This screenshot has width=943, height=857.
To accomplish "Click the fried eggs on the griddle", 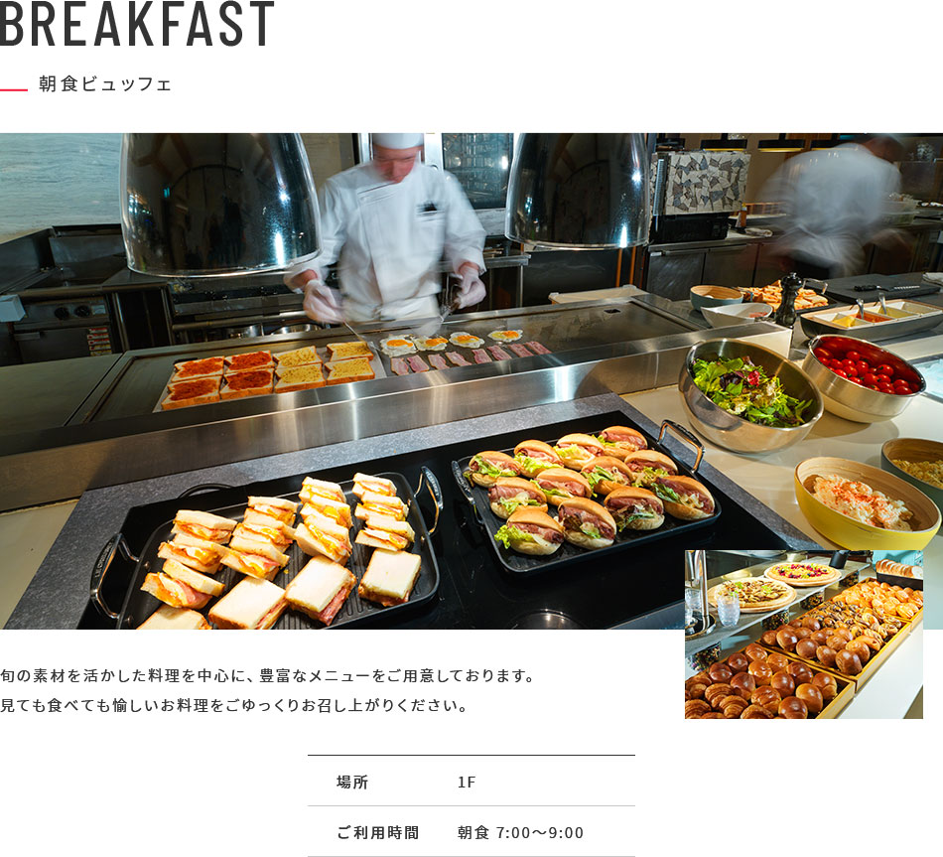I will pos(450,342).
